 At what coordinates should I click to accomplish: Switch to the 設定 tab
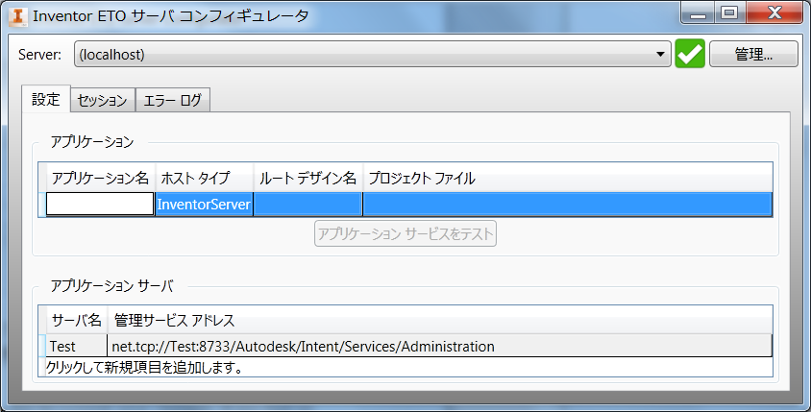(46, 99)
